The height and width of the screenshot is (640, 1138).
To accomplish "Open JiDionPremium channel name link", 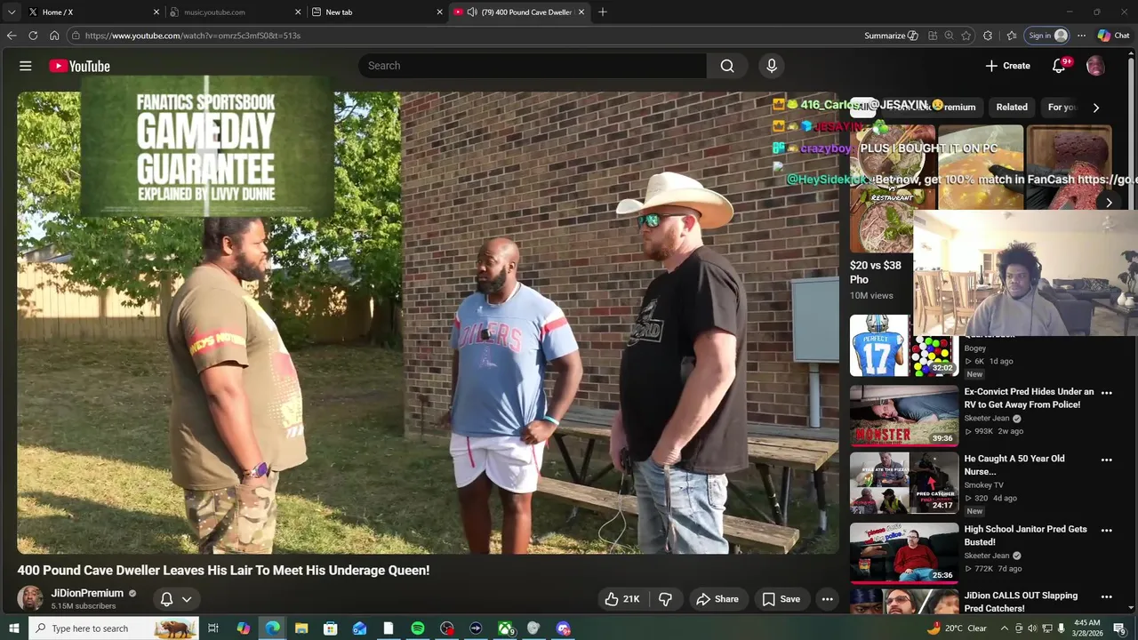I will pyautogui.click(x=87, y=593).
